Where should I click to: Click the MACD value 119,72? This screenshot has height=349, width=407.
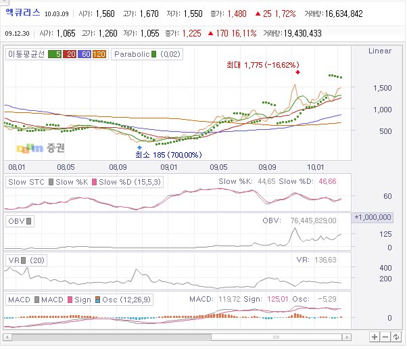[229, 299]
